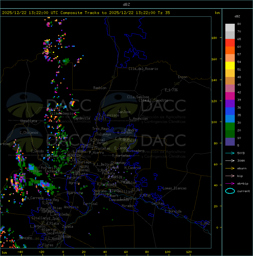The image size is (253, 256).
Task: Select the dusty pink 42-45 dBZ swatch
Action: point(230,88)
